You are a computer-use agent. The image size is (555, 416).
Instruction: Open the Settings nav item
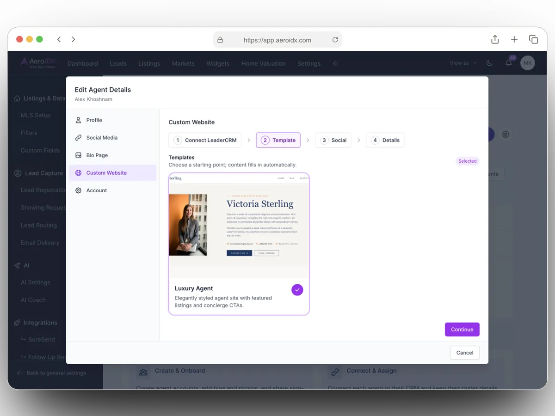click(309, 64)
